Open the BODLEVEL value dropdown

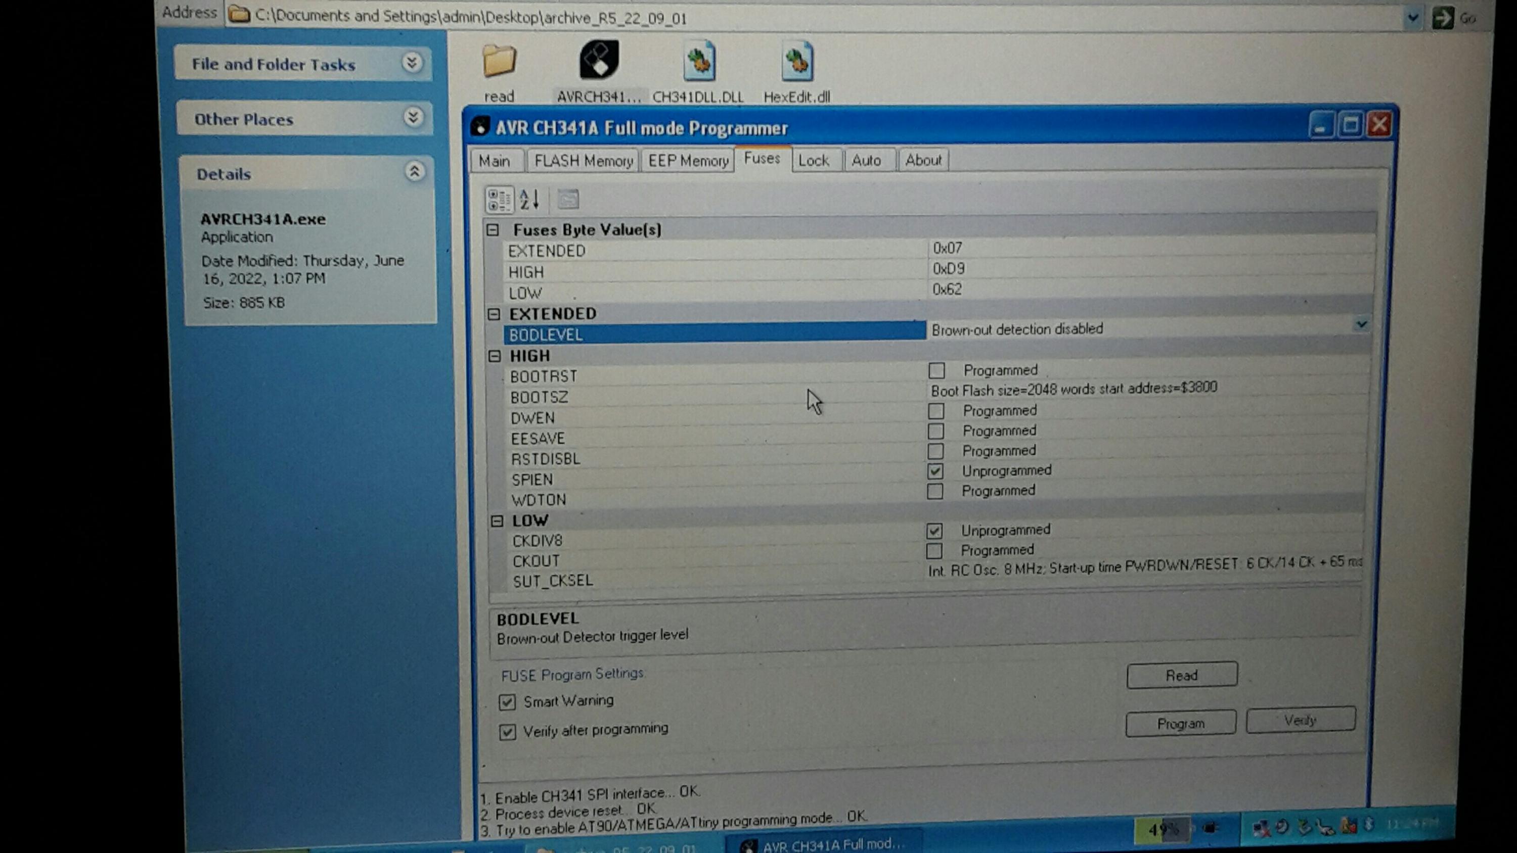(1361, 324)
